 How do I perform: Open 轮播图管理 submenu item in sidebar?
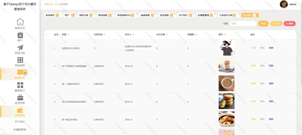(x=20, y=130)
